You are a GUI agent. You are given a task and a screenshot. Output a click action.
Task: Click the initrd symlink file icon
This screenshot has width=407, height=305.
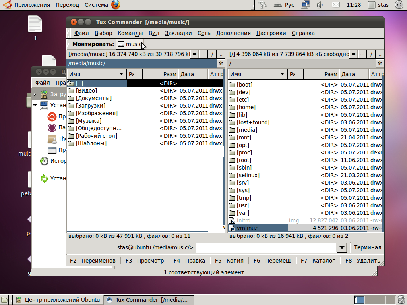[x=232, y=220]
